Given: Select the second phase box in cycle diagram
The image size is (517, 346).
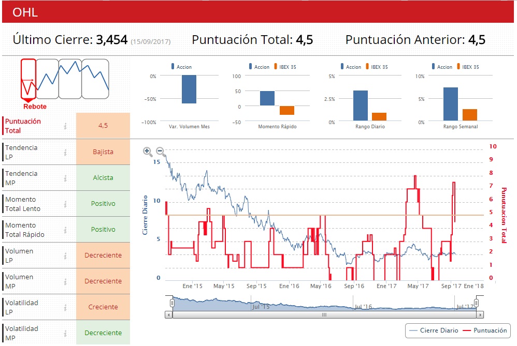Looking at the screenshot, I should coord(48,79).
